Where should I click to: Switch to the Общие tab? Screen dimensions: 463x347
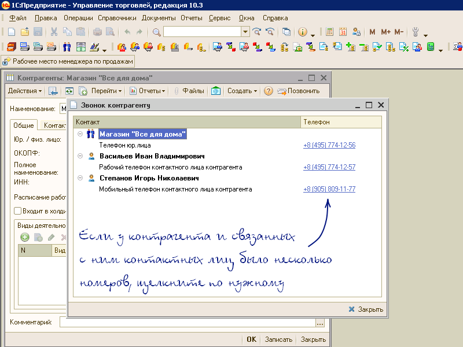pyautogui.click(x=24, y=125)
